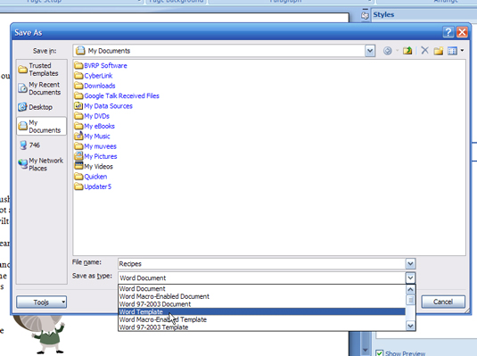Image resolution: width=477 pixels, height=356 pixels.
Task: Open the Views icon in toolbar
Action: (452, 51)
